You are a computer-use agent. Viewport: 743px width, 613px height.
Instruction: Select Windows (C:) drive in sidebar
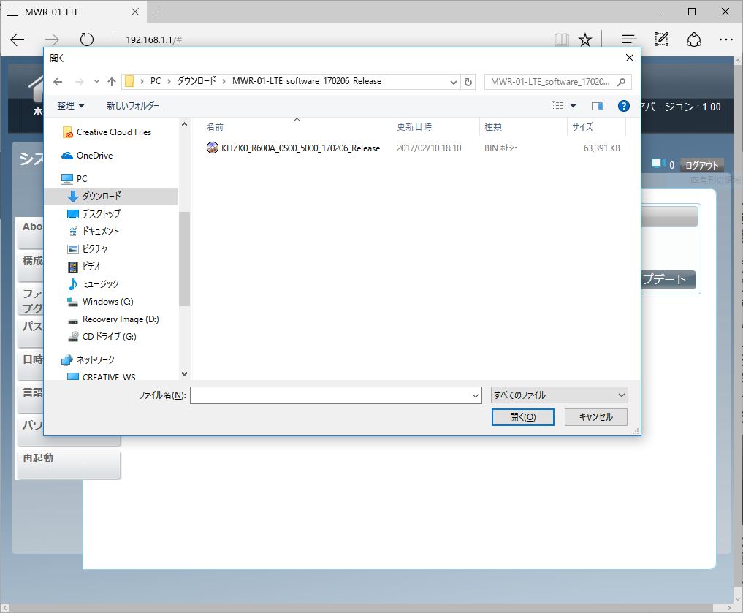[107, 302]
